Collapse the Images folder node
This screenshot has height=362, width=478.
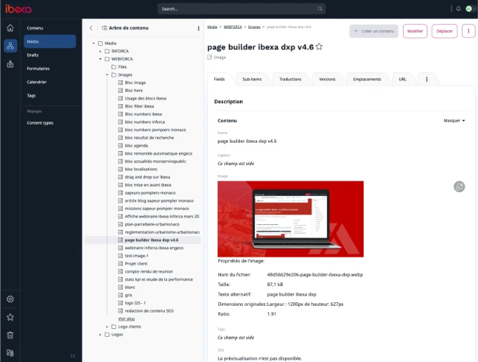tap(107, 75)
